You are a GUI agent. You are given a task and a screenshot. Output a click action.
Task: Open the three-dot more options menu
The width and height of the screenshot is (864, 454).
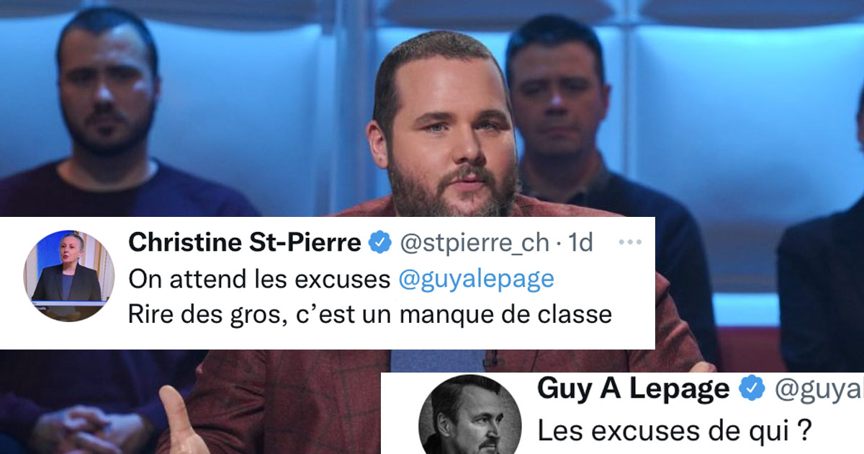(630, 243)
